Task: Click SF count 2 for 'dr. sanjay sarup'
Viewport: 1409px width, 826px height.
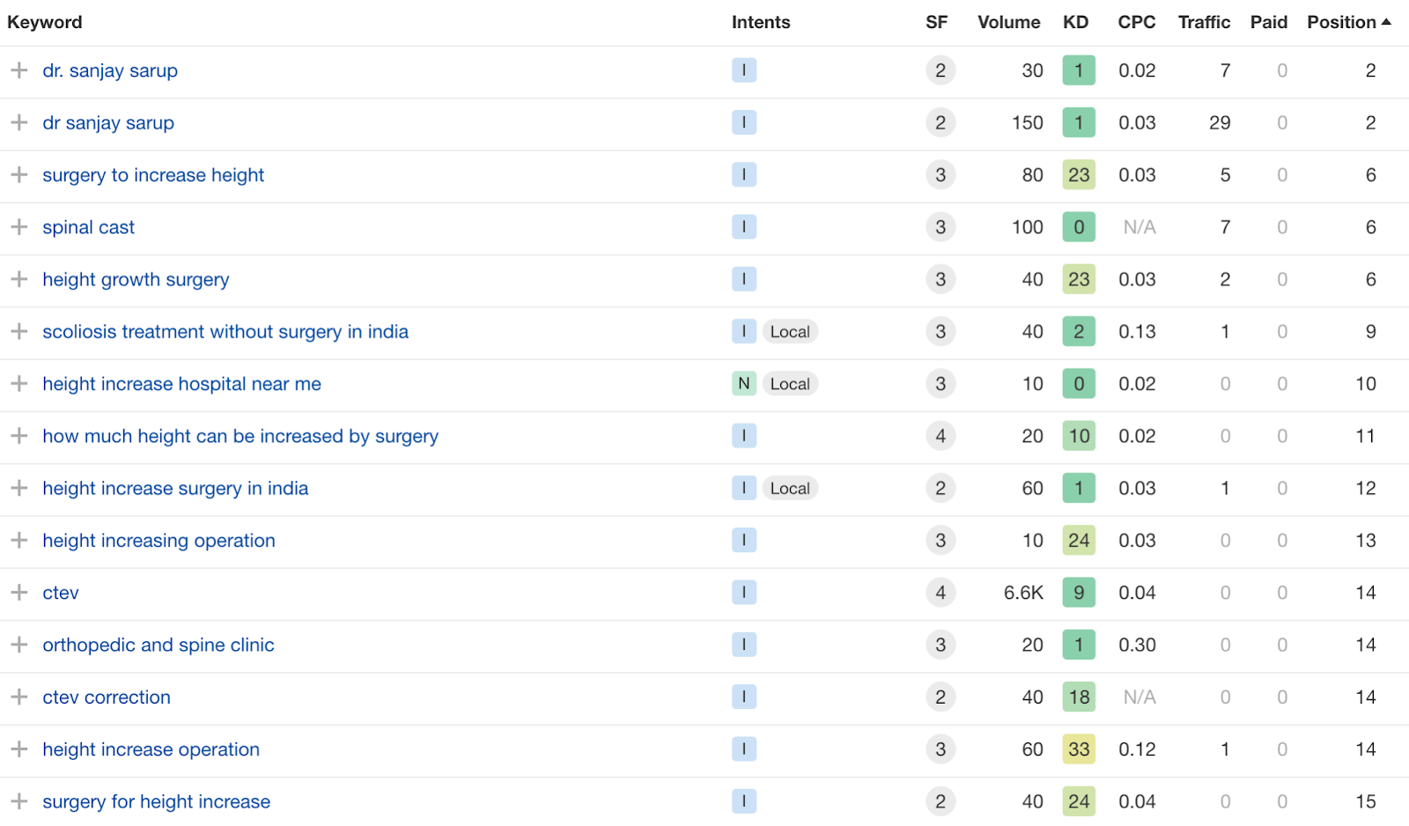Action: [x=941, y=70]
